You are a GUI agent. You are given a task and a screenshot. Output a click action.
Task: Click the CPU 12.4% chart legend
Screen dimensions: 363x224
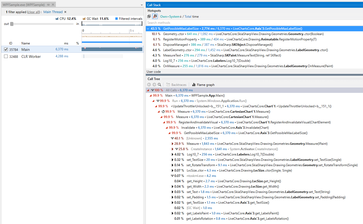(x=66, y=19)
